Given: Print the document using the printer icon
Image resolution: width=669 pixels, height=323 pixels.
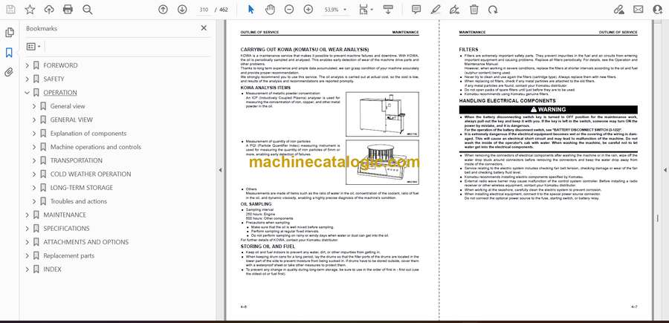Looking at the screenshot, I should 68,10.
